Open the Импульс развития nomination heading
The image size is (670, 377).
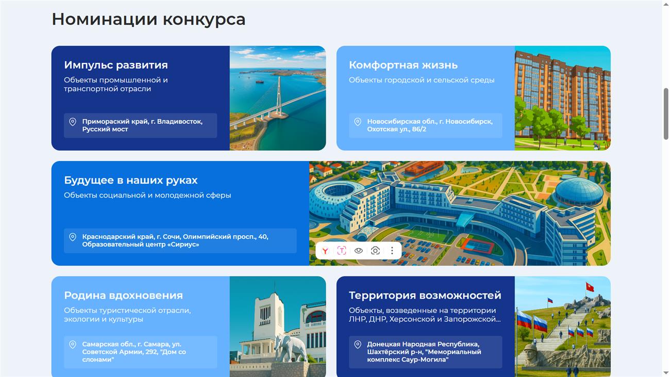pos(116,65)
